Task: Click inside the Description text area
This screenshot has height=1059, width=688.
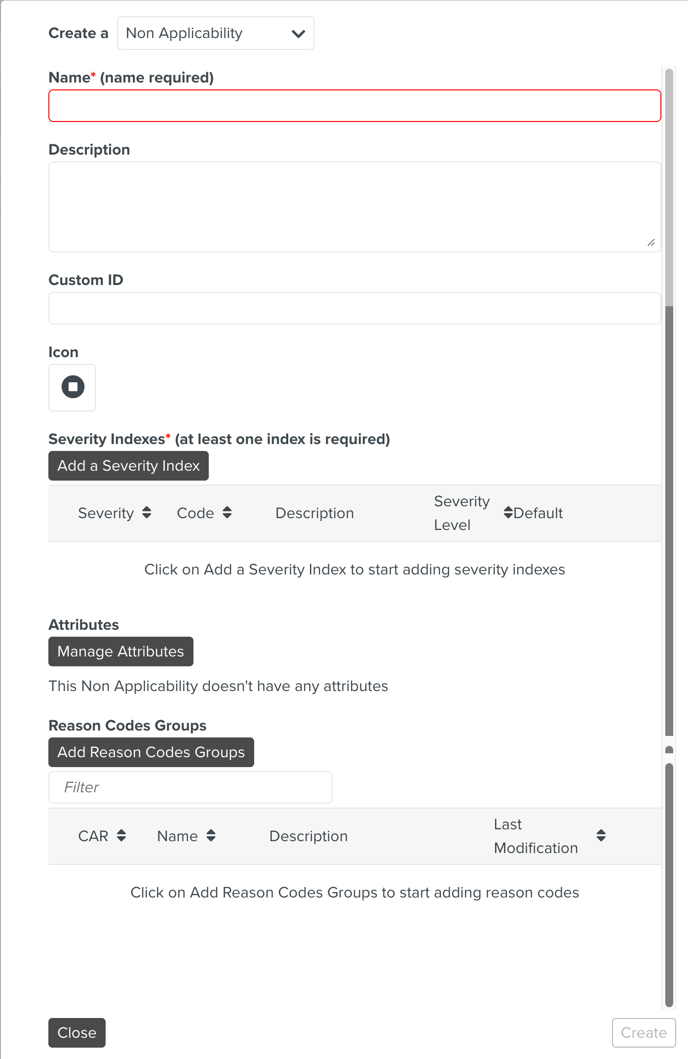Action: click(x=354, y=207)
